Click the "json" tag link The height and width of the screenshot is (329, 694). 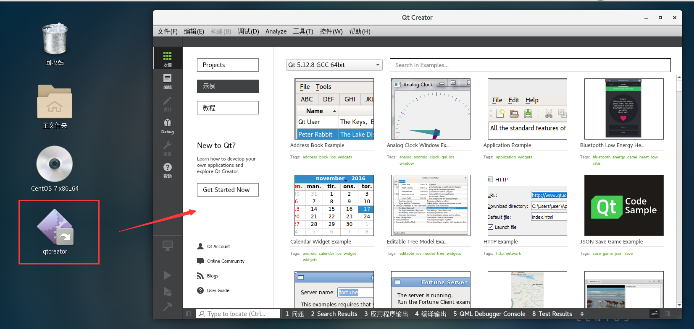point(618,254)
